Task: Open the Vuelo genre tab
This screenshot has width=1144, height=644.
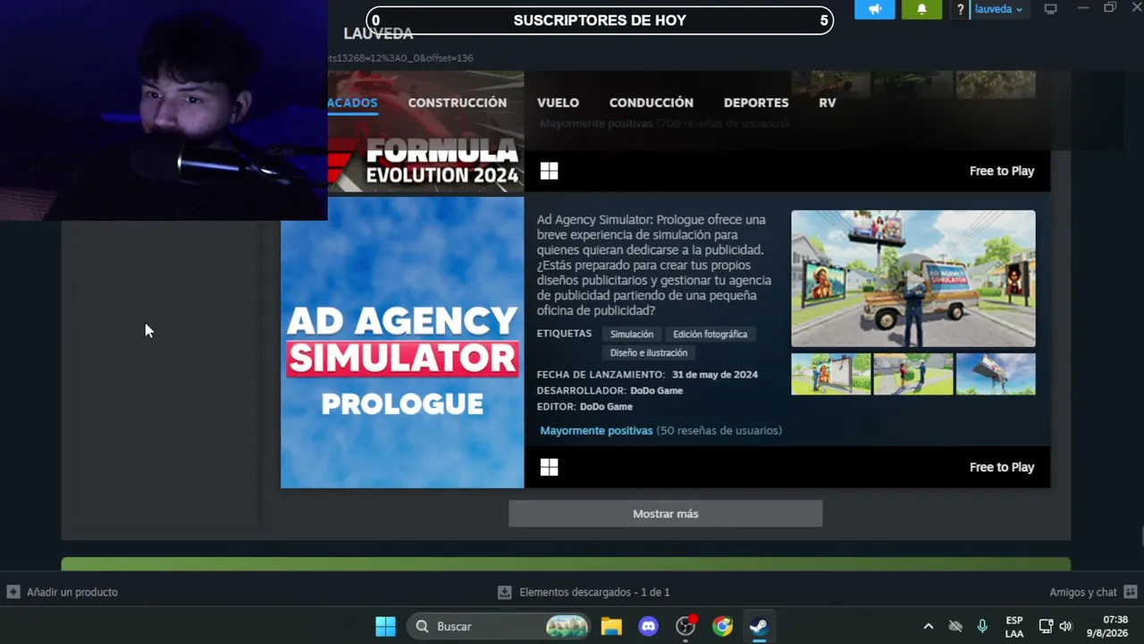Action: (x=558, y=103)
